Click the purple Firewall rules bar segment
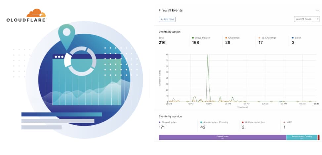Viewport: 322px width, 155px height. (x=222, y=138)
